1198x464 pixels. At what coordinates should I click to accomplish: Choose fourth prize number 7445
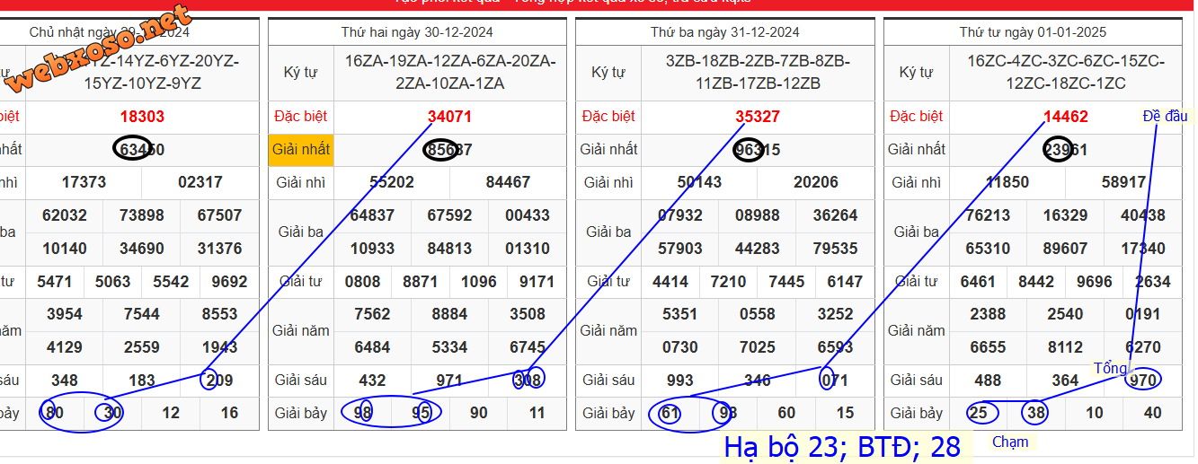pos(786,282)
